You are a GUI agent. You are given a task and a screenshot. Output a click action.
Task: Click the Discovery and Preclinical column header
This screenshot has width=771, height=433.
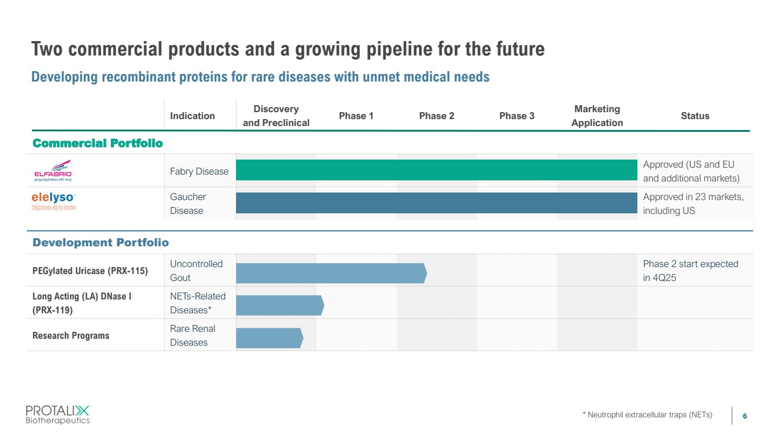276,116
